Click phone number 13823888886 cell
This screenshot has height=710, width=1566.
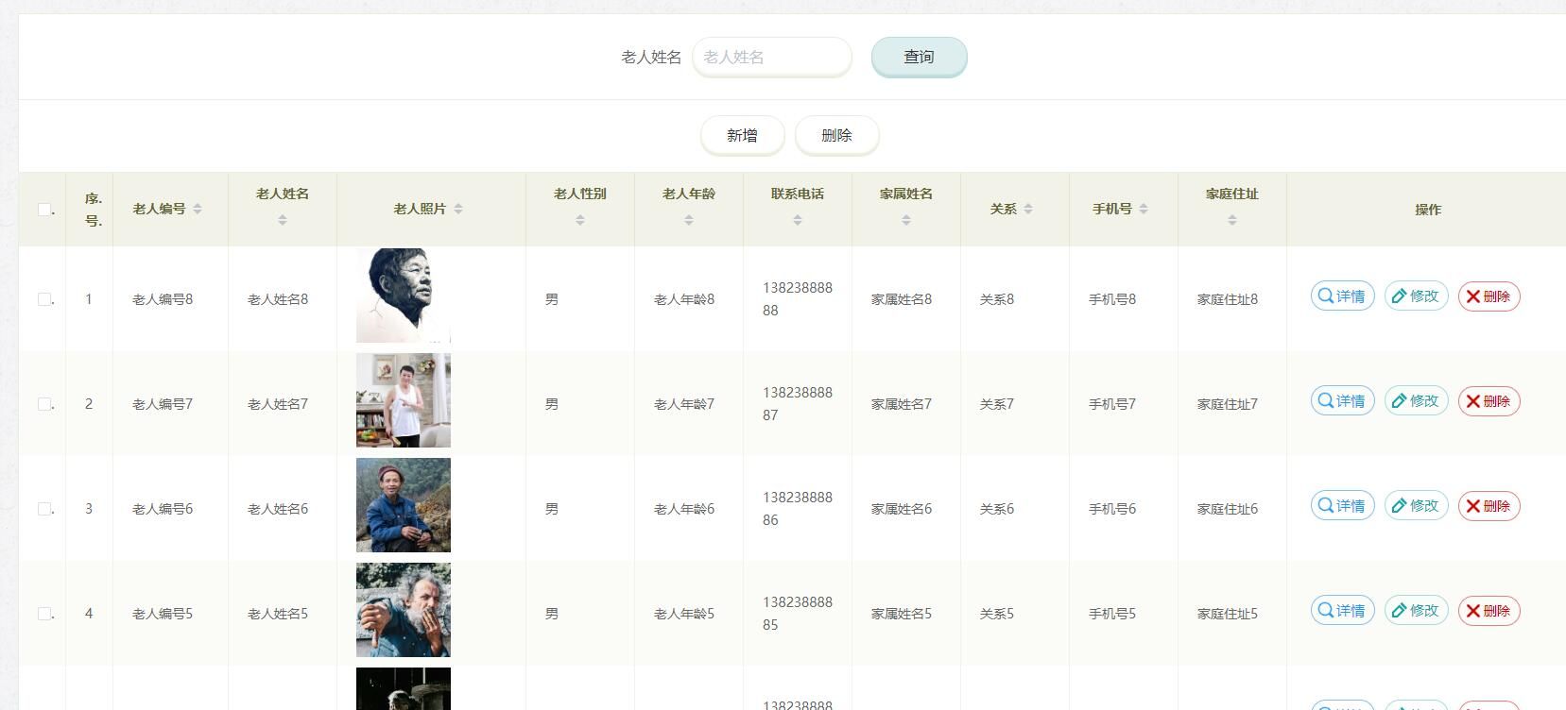[x=798, y=509]
